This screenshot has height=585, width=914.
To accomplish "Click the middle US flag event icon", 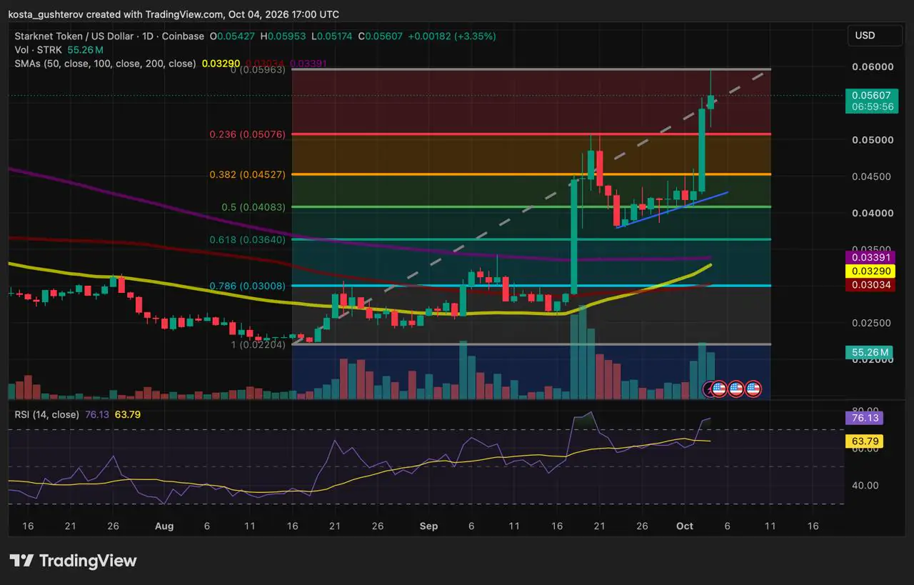I will (735, 389).
